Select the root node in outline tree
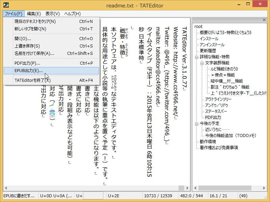Viewport: 270px width, 202px height. [x=198, y=26]
